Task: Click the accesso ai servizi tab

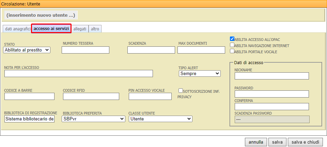Action: tap(51, 29)
